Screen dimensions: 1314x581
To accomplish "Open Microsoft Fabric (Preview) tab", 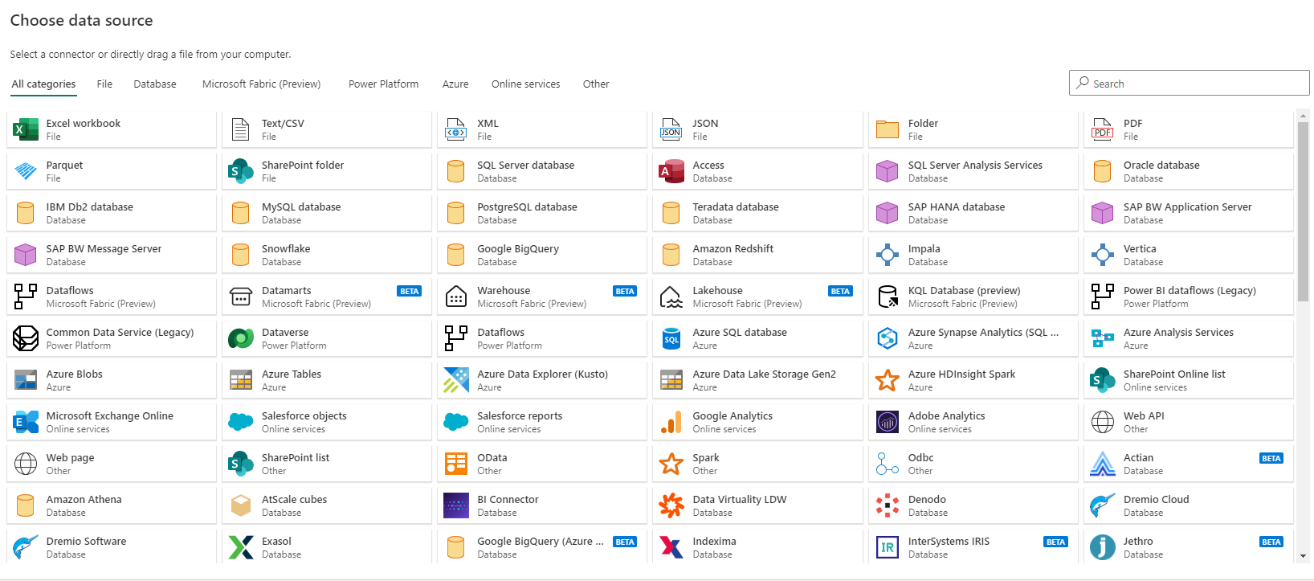I will click(x=261, y=84).
